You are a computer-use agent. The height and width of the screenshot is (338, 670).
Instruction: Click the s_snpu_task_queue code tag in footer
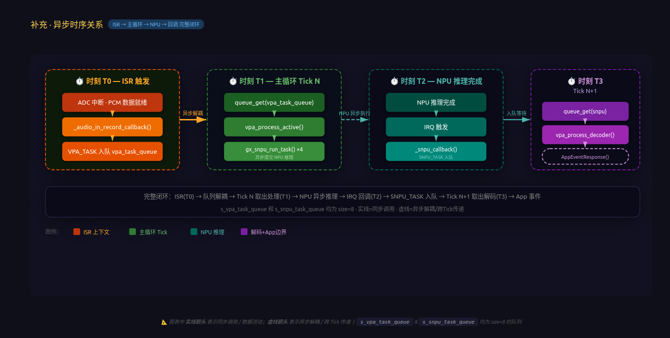[x=448, y=322]
